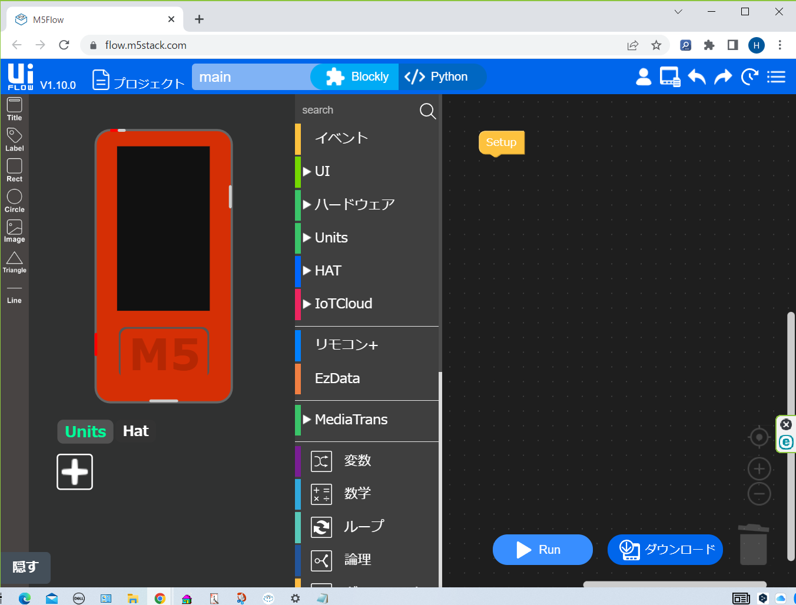
Task: Click the UiFlow logo
Action: point(21,77)
